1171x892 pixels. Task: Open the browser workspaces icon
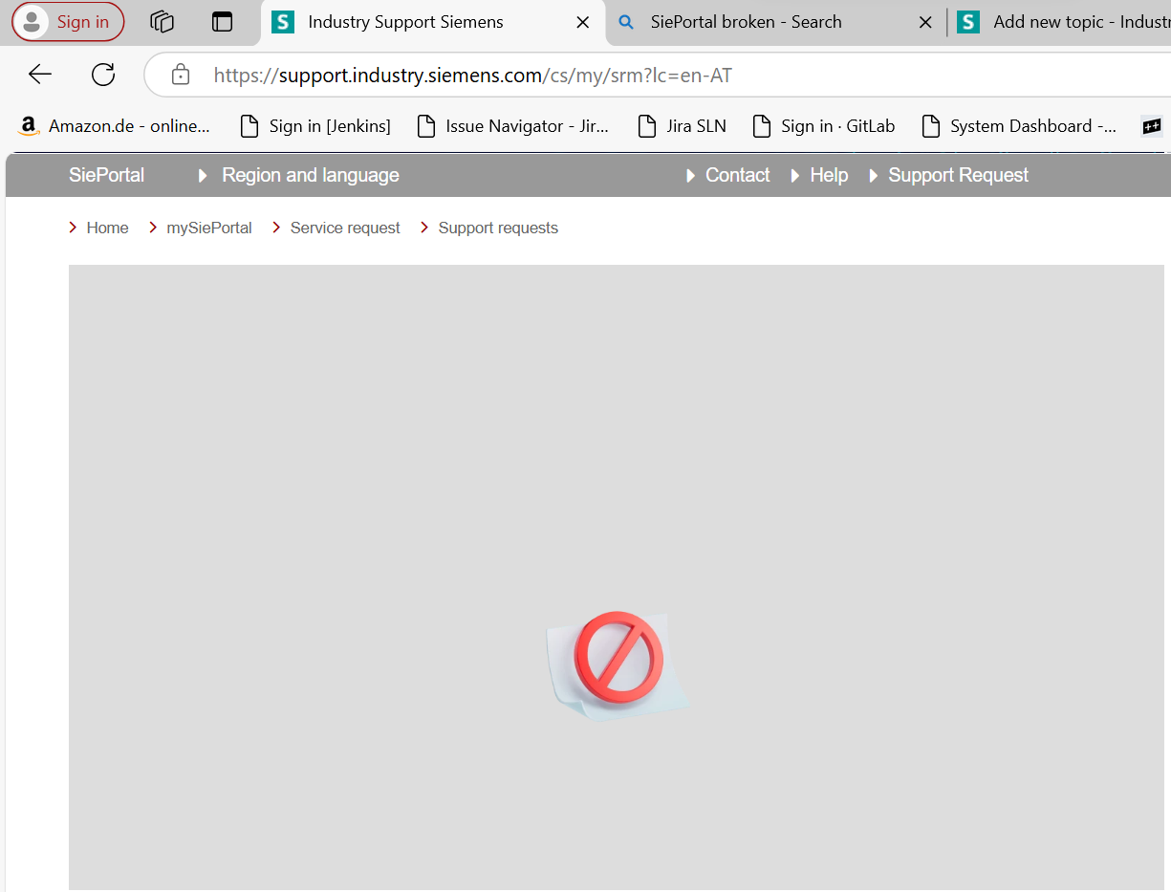pos(163,22)
